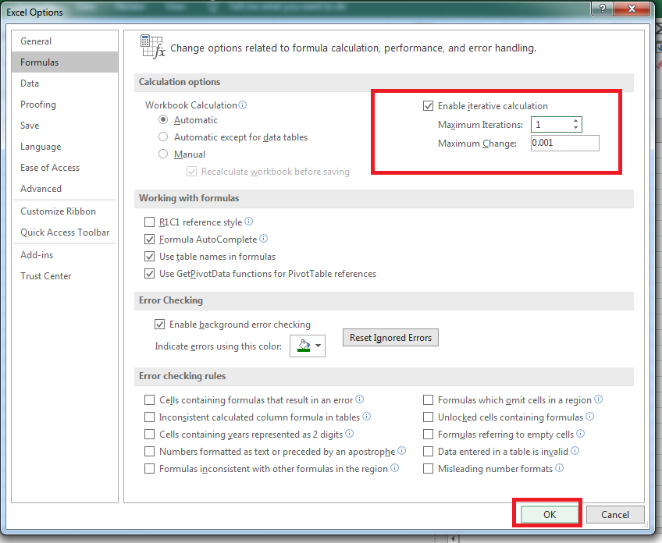Decrease Maximum Iterations with down arrow

pyautogui.click(x=576, y=127)
